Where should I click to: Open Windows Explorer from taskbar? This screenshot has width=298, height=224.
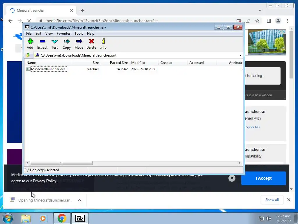(x=26, y=218)
